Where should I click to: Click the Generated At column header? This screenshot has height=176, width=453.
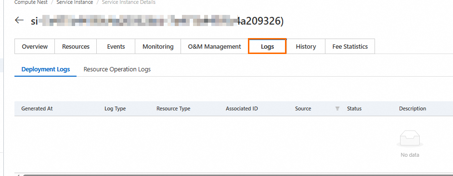37,109
